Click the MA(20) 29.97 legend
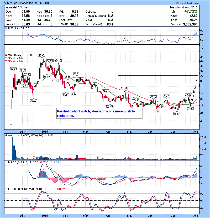 point(14,58)
